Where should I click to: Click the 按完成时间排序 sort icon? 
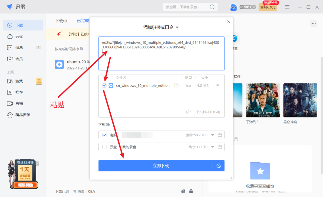click(x=81, y=49)
